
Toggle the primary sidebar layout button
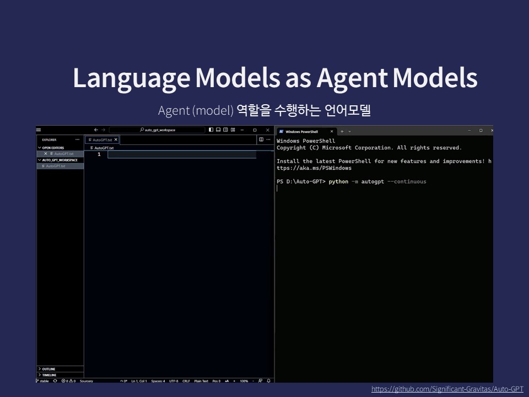[211, 130]
